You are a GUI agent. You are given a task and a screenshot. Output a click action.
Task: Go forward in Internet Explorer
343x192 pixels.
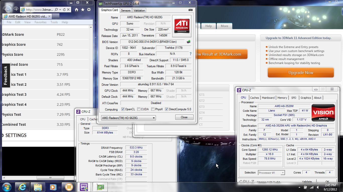16,9
